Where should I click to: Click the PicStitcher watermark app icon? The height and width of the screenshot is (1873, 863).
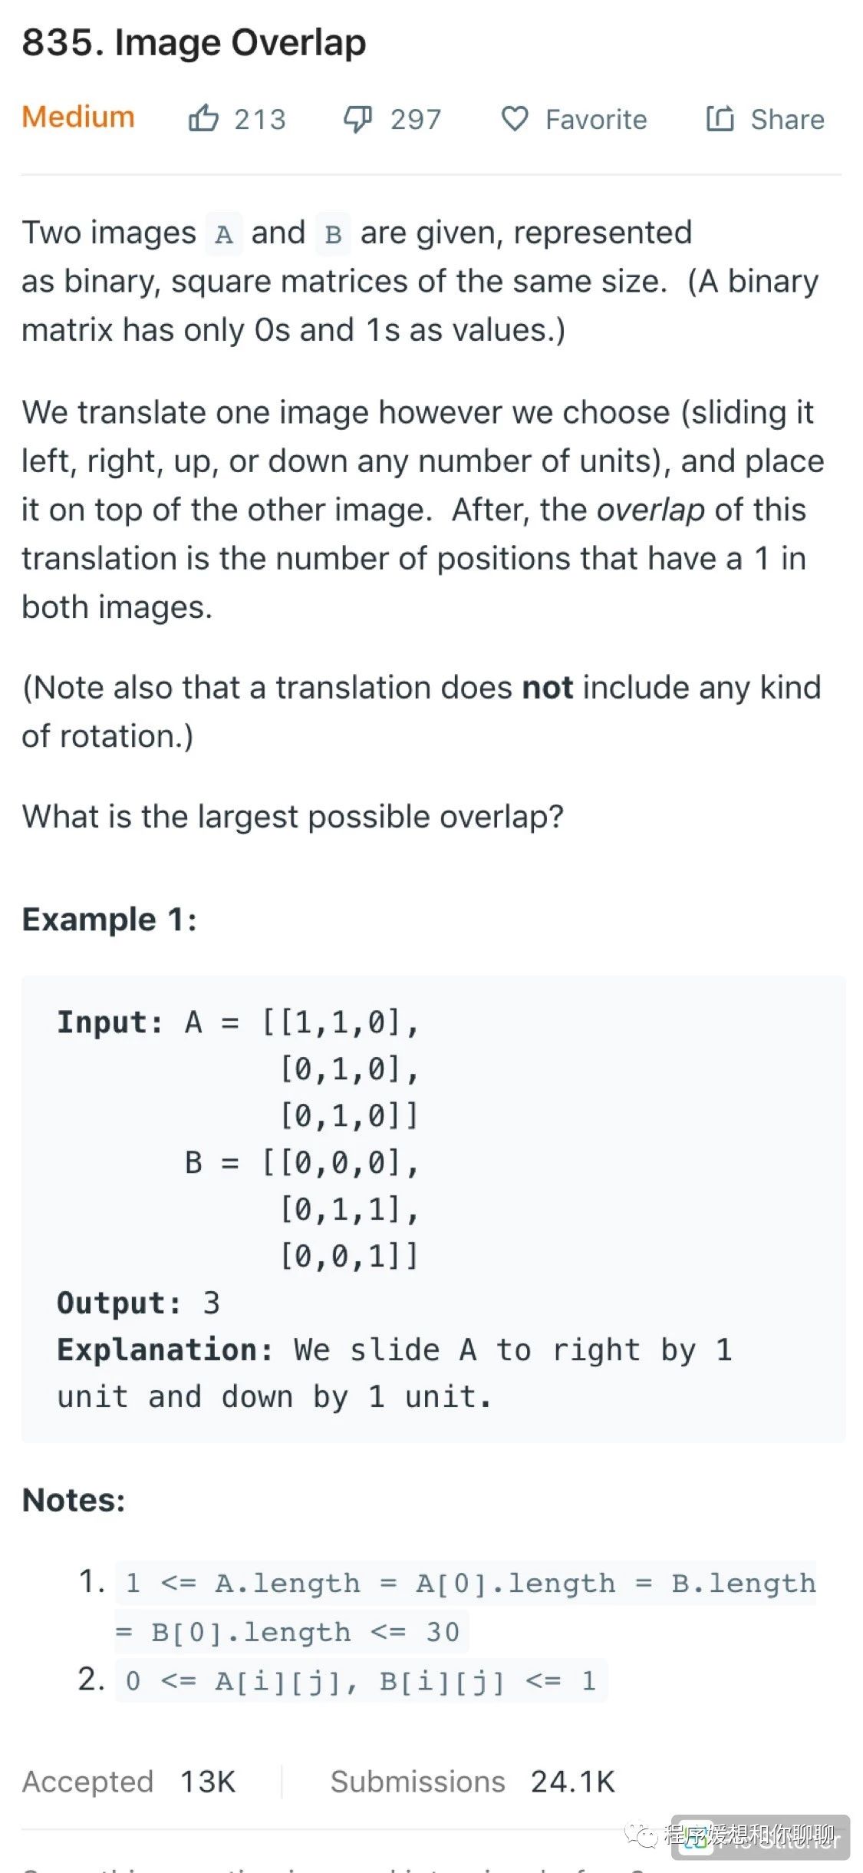(697, 1838)
